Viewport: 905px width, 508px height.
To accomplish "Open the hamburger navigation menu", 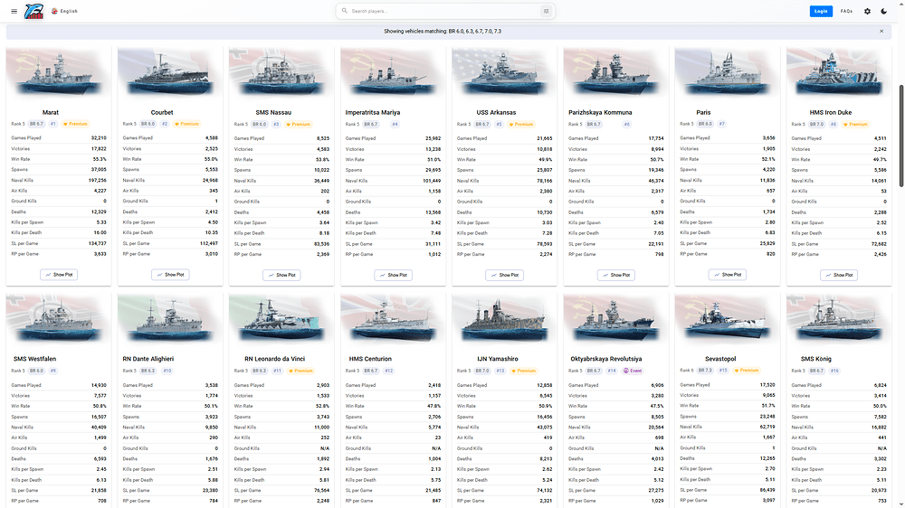I will pos(14,11).
